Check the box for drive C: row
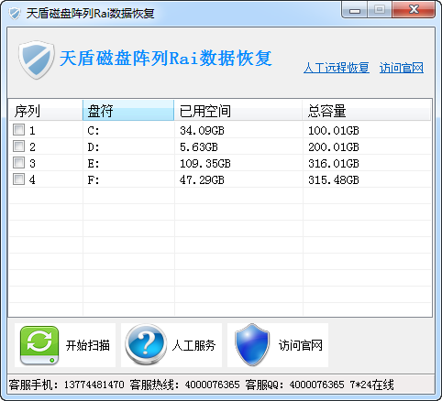 point(18,130)
